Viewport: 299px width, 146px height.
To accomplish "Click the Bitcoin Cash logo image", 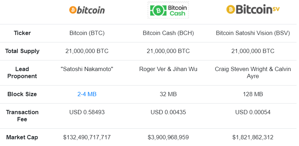I will click(x=168, y=10).
